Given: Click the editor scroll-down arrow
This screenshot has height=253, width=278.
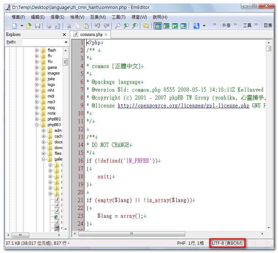Looking at the screenshot, I should [269, 228].
